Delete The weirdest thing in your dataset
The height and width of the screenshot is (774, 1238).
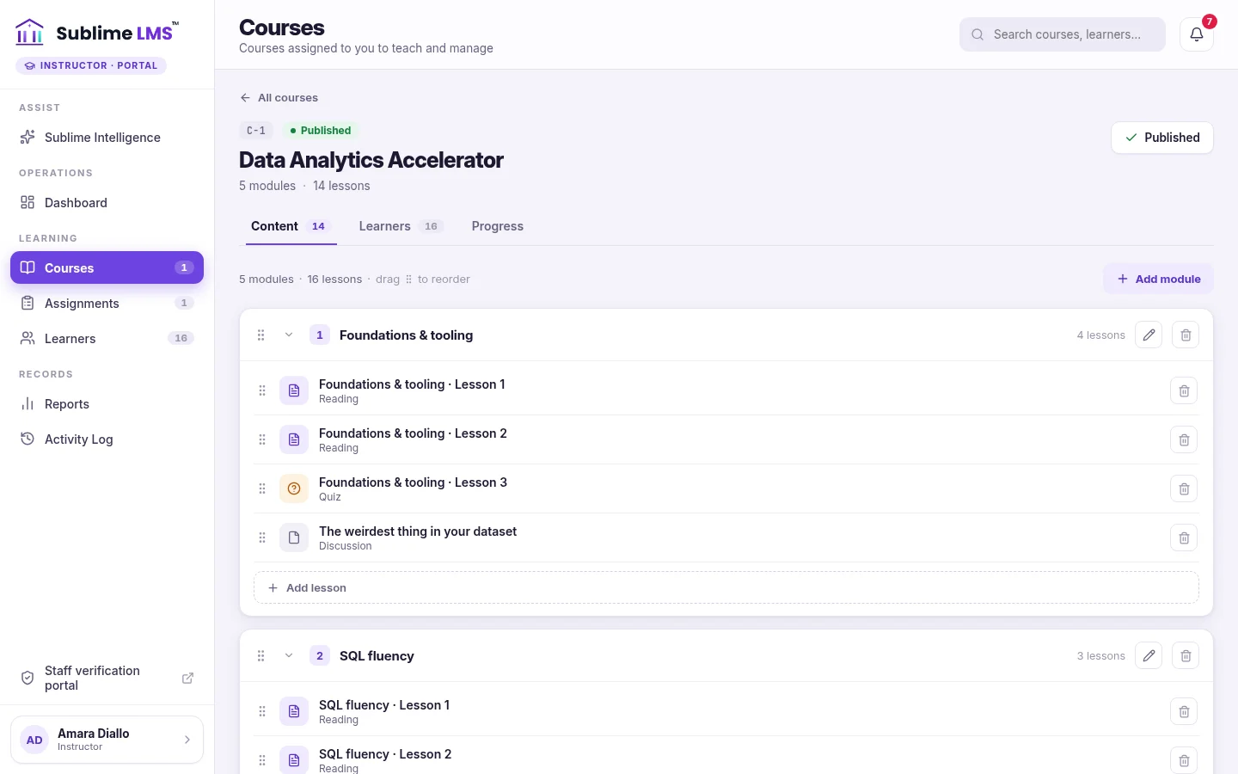tap(1184, 538)
